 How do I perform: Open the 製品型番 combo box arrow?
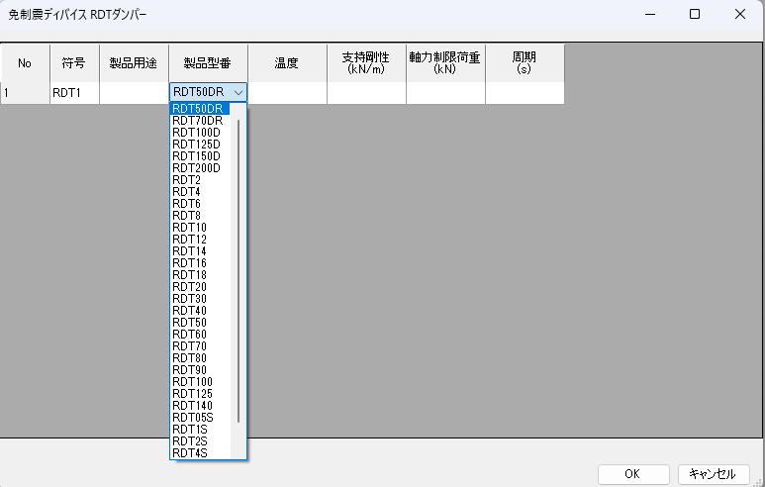pyautogui.click(x=239, y=92)
